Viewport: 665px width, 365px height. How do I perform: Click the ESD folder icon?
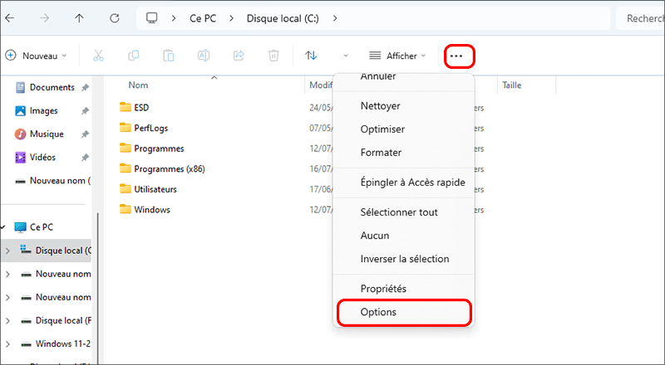pyautogui.click(x=126, y=107)
